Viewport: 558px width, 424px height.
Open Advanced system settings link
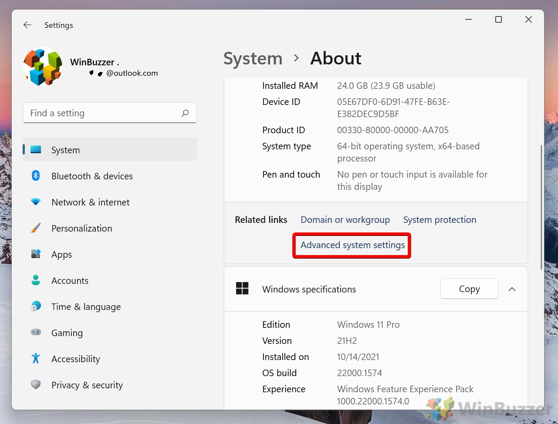coord(352,245)
